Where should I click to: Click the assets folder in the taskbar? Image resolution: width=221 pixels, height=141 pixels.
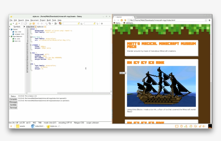tap(21, 126)
